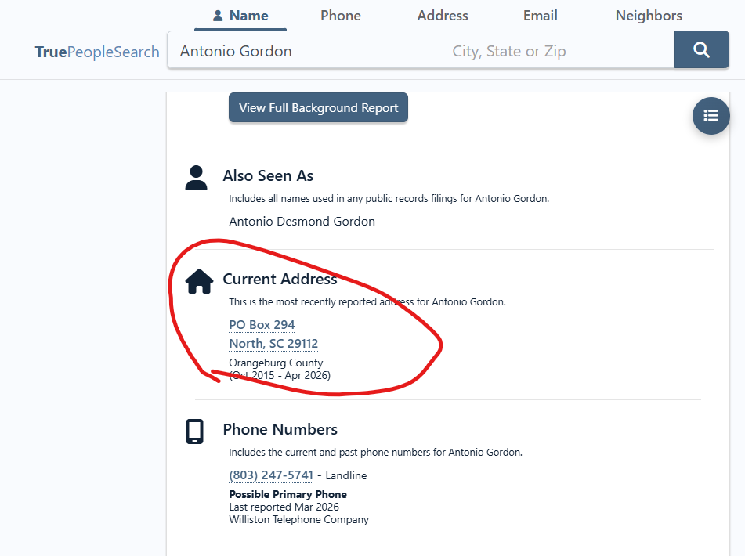Click the Orangeburg County text
The width and height of the screenshot is (745, 556).
click(x=276, y=363)
